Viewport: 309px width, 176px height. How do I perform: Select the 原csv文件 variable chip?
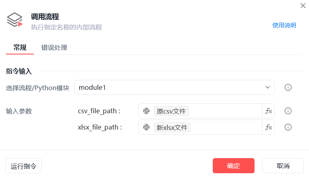coord(171,111)
